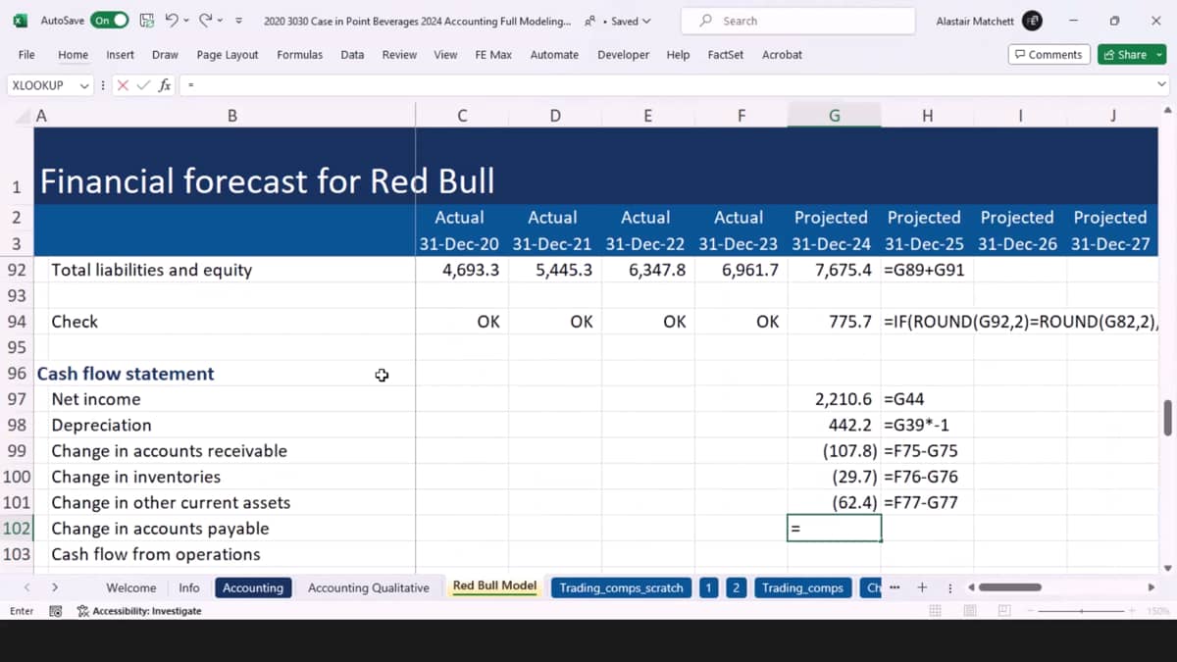
Task: Switch to the Trading_comps sheet
Action: pos(802,587)
